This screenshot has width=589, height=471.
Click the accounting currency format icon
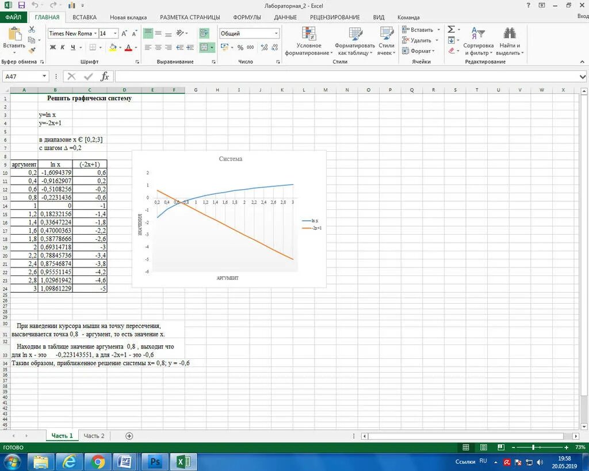[225, 47]
